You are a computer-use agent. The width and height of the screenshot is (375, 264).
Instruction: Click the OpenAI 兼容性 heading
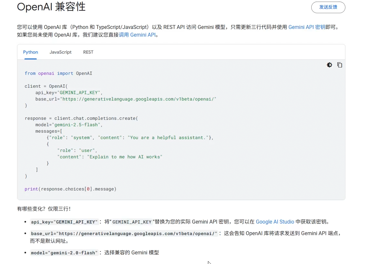[51, 7]
